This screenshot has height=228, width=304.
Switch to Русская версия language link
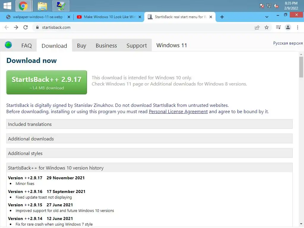click(288, 43)
